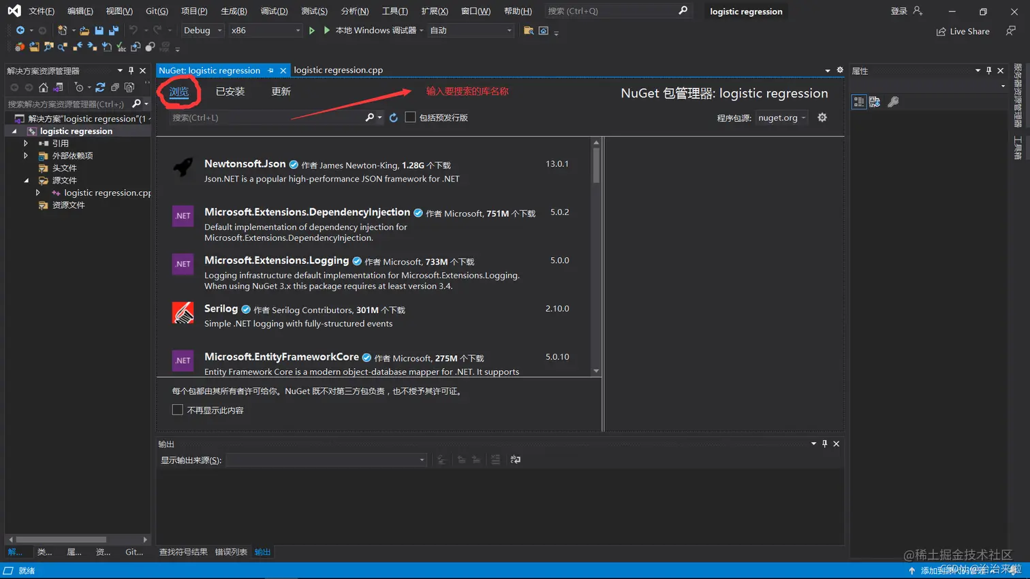Select the Newtonsoft.Json package
This screenshot has height=579, width=1030.
pyautogui.click(x=373, y=171)
